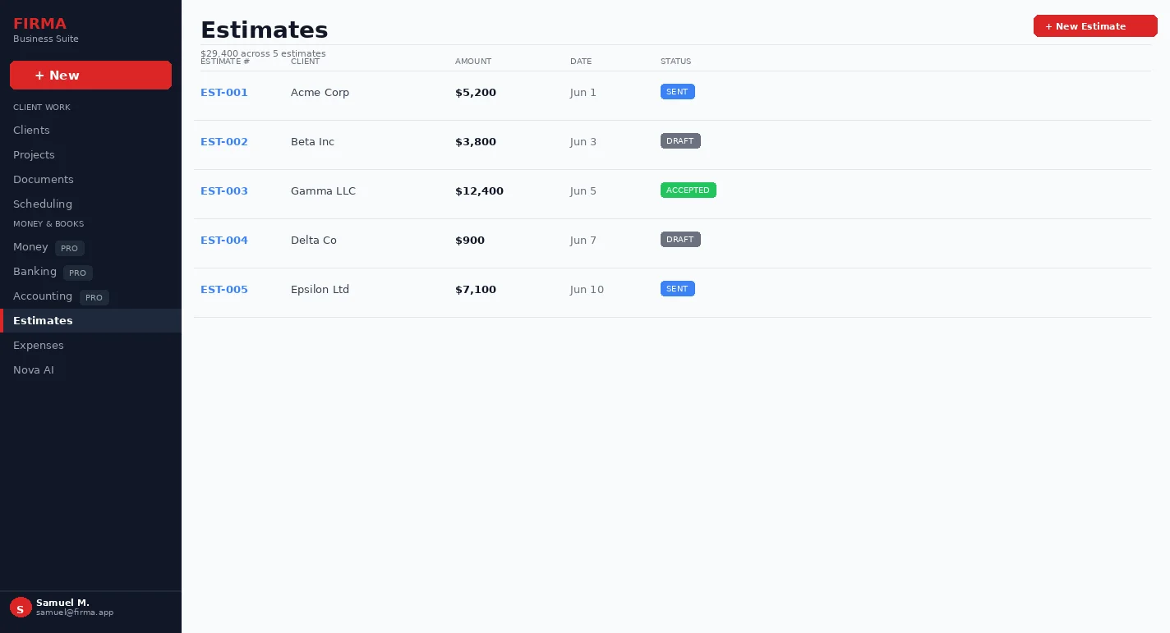
Task: Click the ACCEPTED status badge for Gamma LLC
Action: [x=689, y=190]
